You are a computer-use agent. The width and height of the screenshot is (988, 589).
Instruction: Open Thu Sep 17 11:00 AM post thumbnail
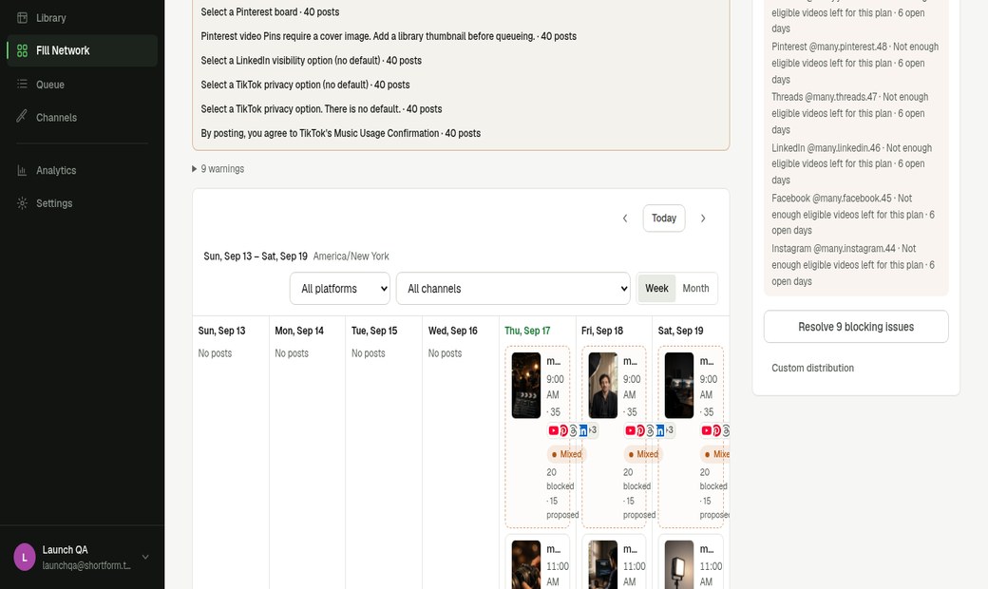tap(526, 564)
